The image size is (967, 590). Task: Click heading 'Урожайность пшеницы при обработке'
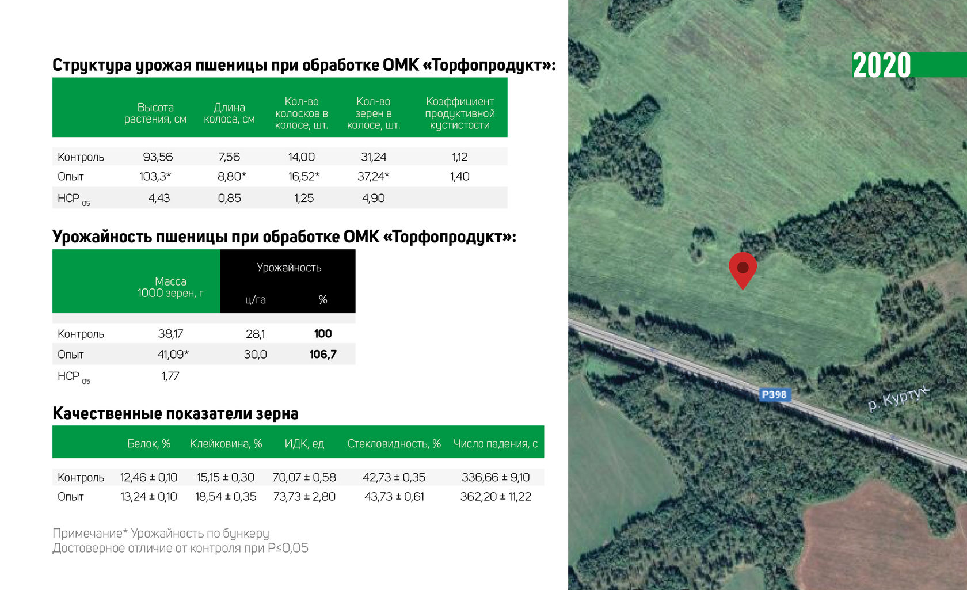[284, 237]
